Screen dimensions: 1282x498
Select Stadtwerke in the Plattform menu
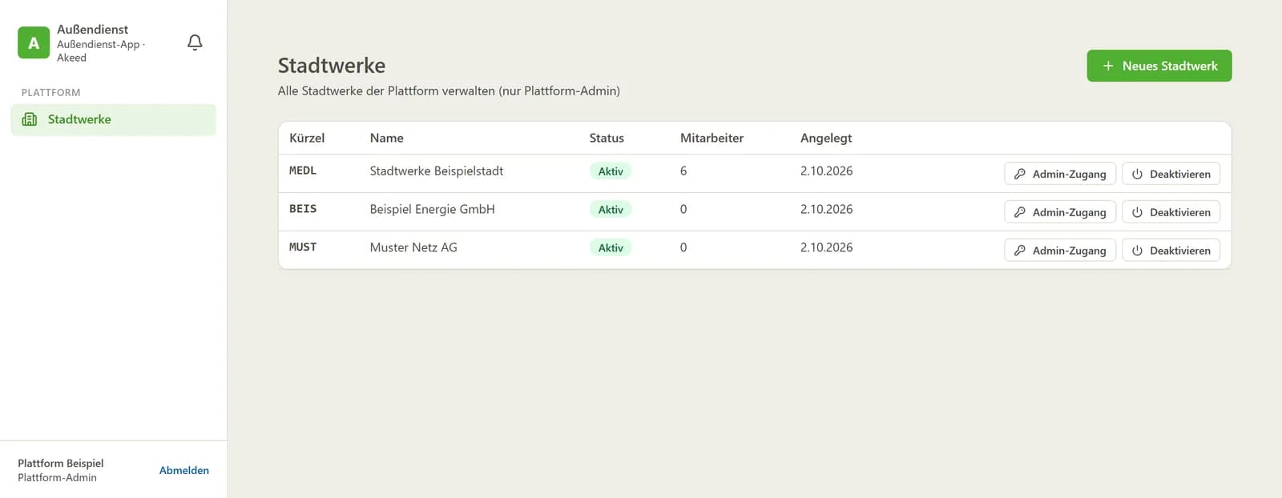pyautogui.click(x=113, y=119)
